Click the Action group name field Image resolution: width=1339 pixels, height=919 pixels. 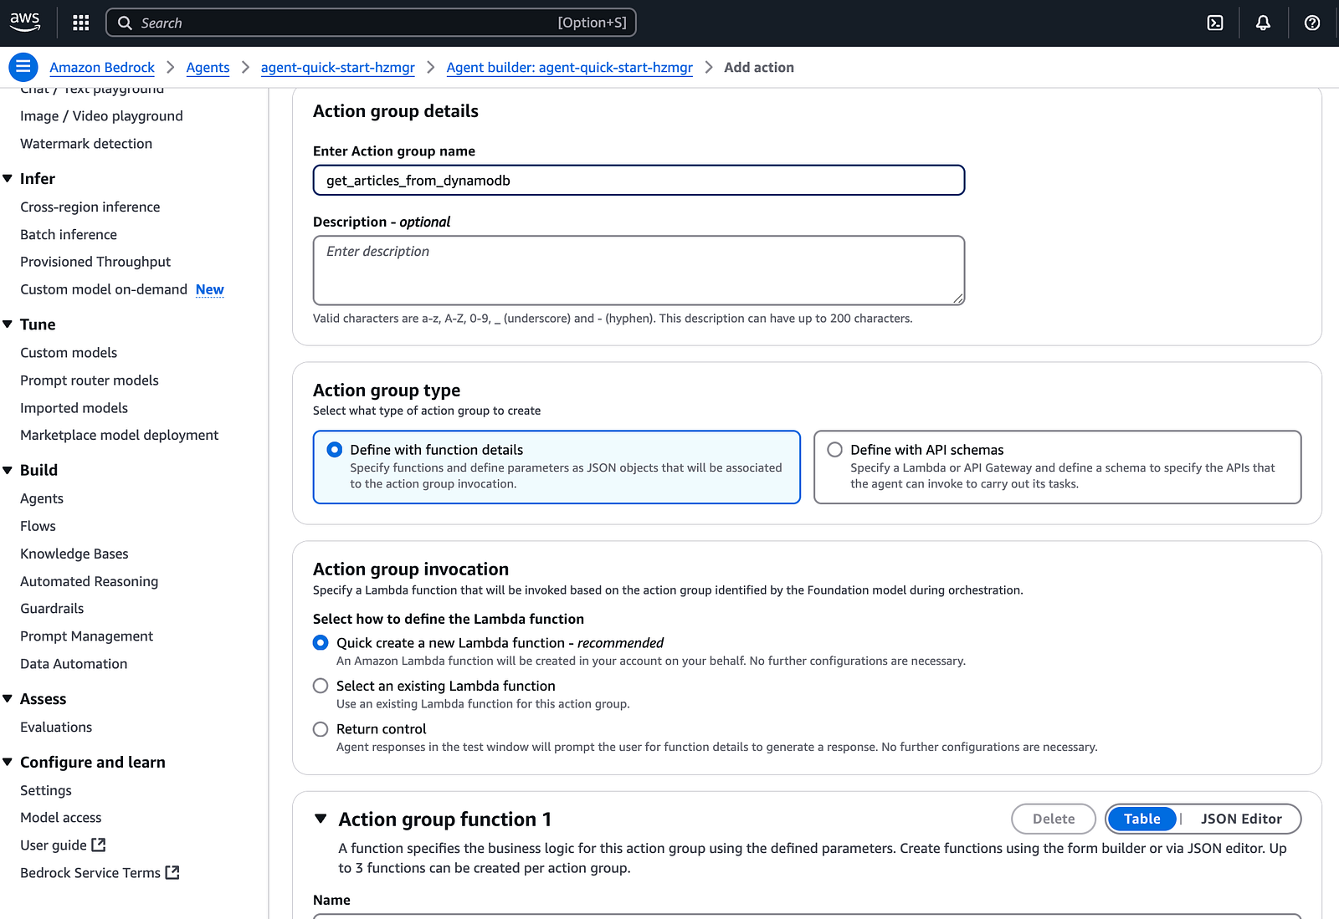(x=639, y=180)
